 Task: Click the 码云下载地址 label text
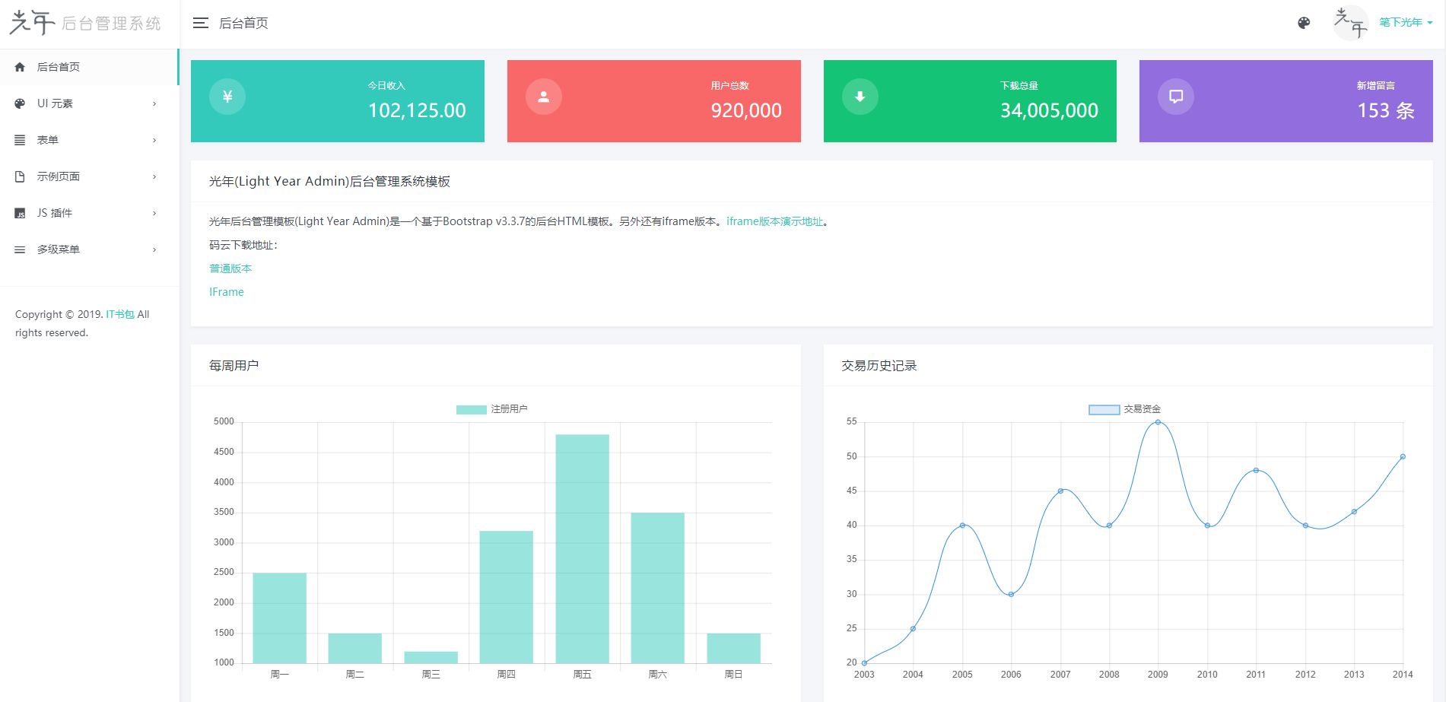[x=243, y=245]
